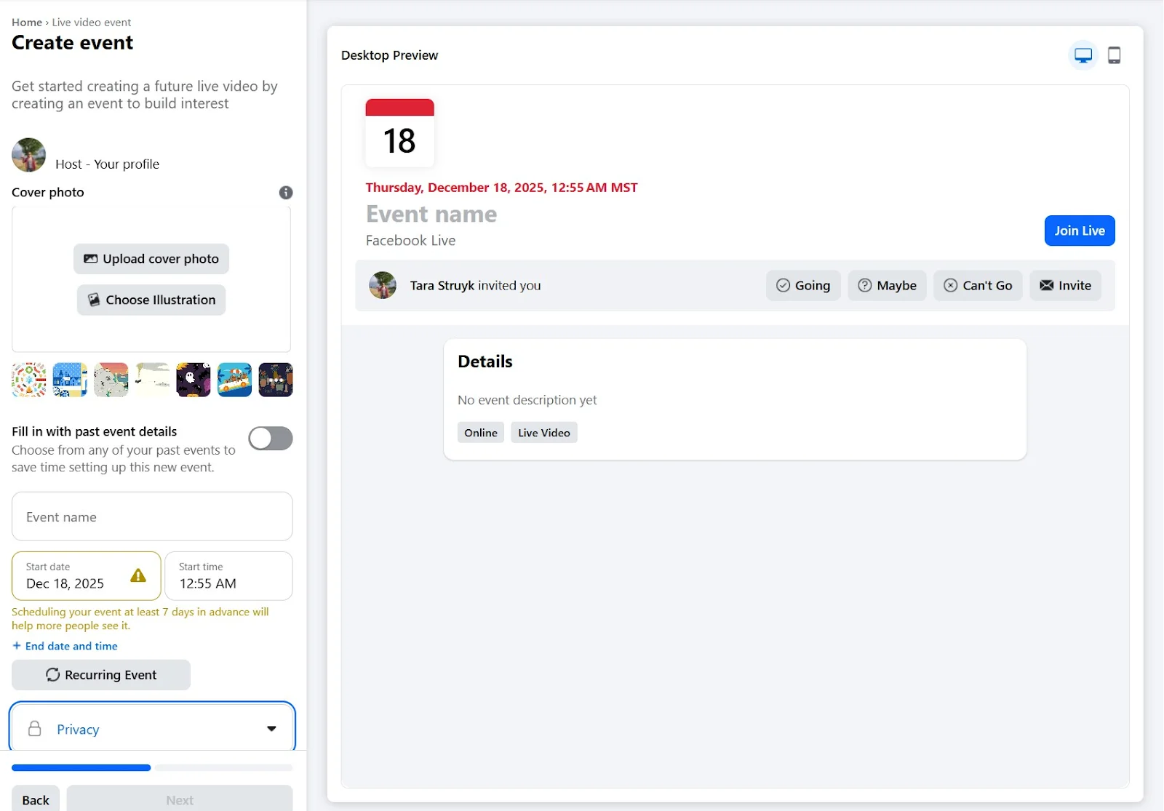The height and width of the screenshot is (811, 1164).
Task: Click the info icon beside Cover photo
Action: pos(285,193)
